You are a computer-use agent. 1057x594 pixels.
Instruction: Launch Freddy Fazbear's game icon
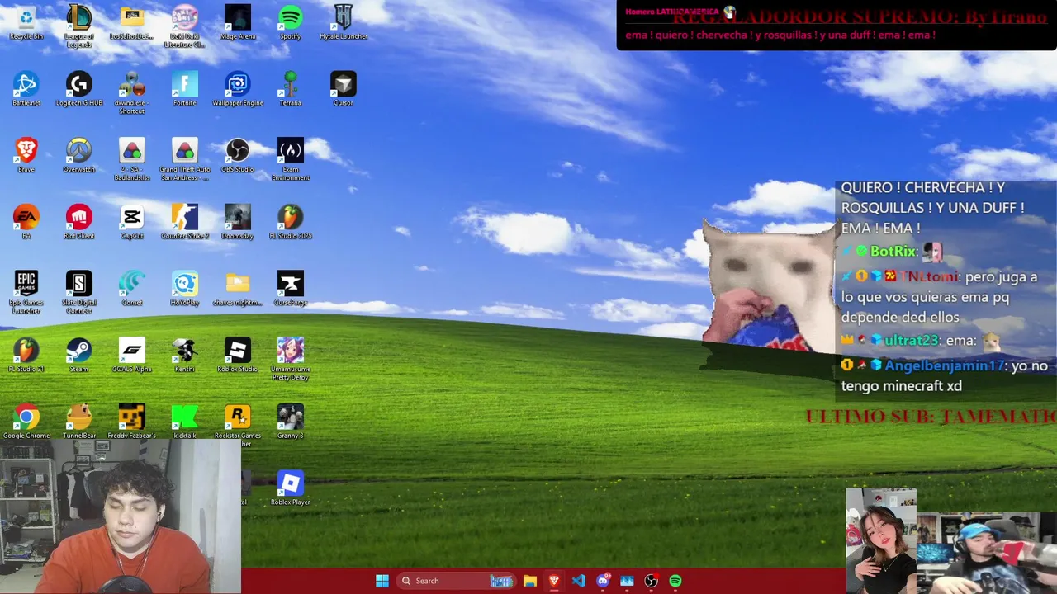[132, 422]
